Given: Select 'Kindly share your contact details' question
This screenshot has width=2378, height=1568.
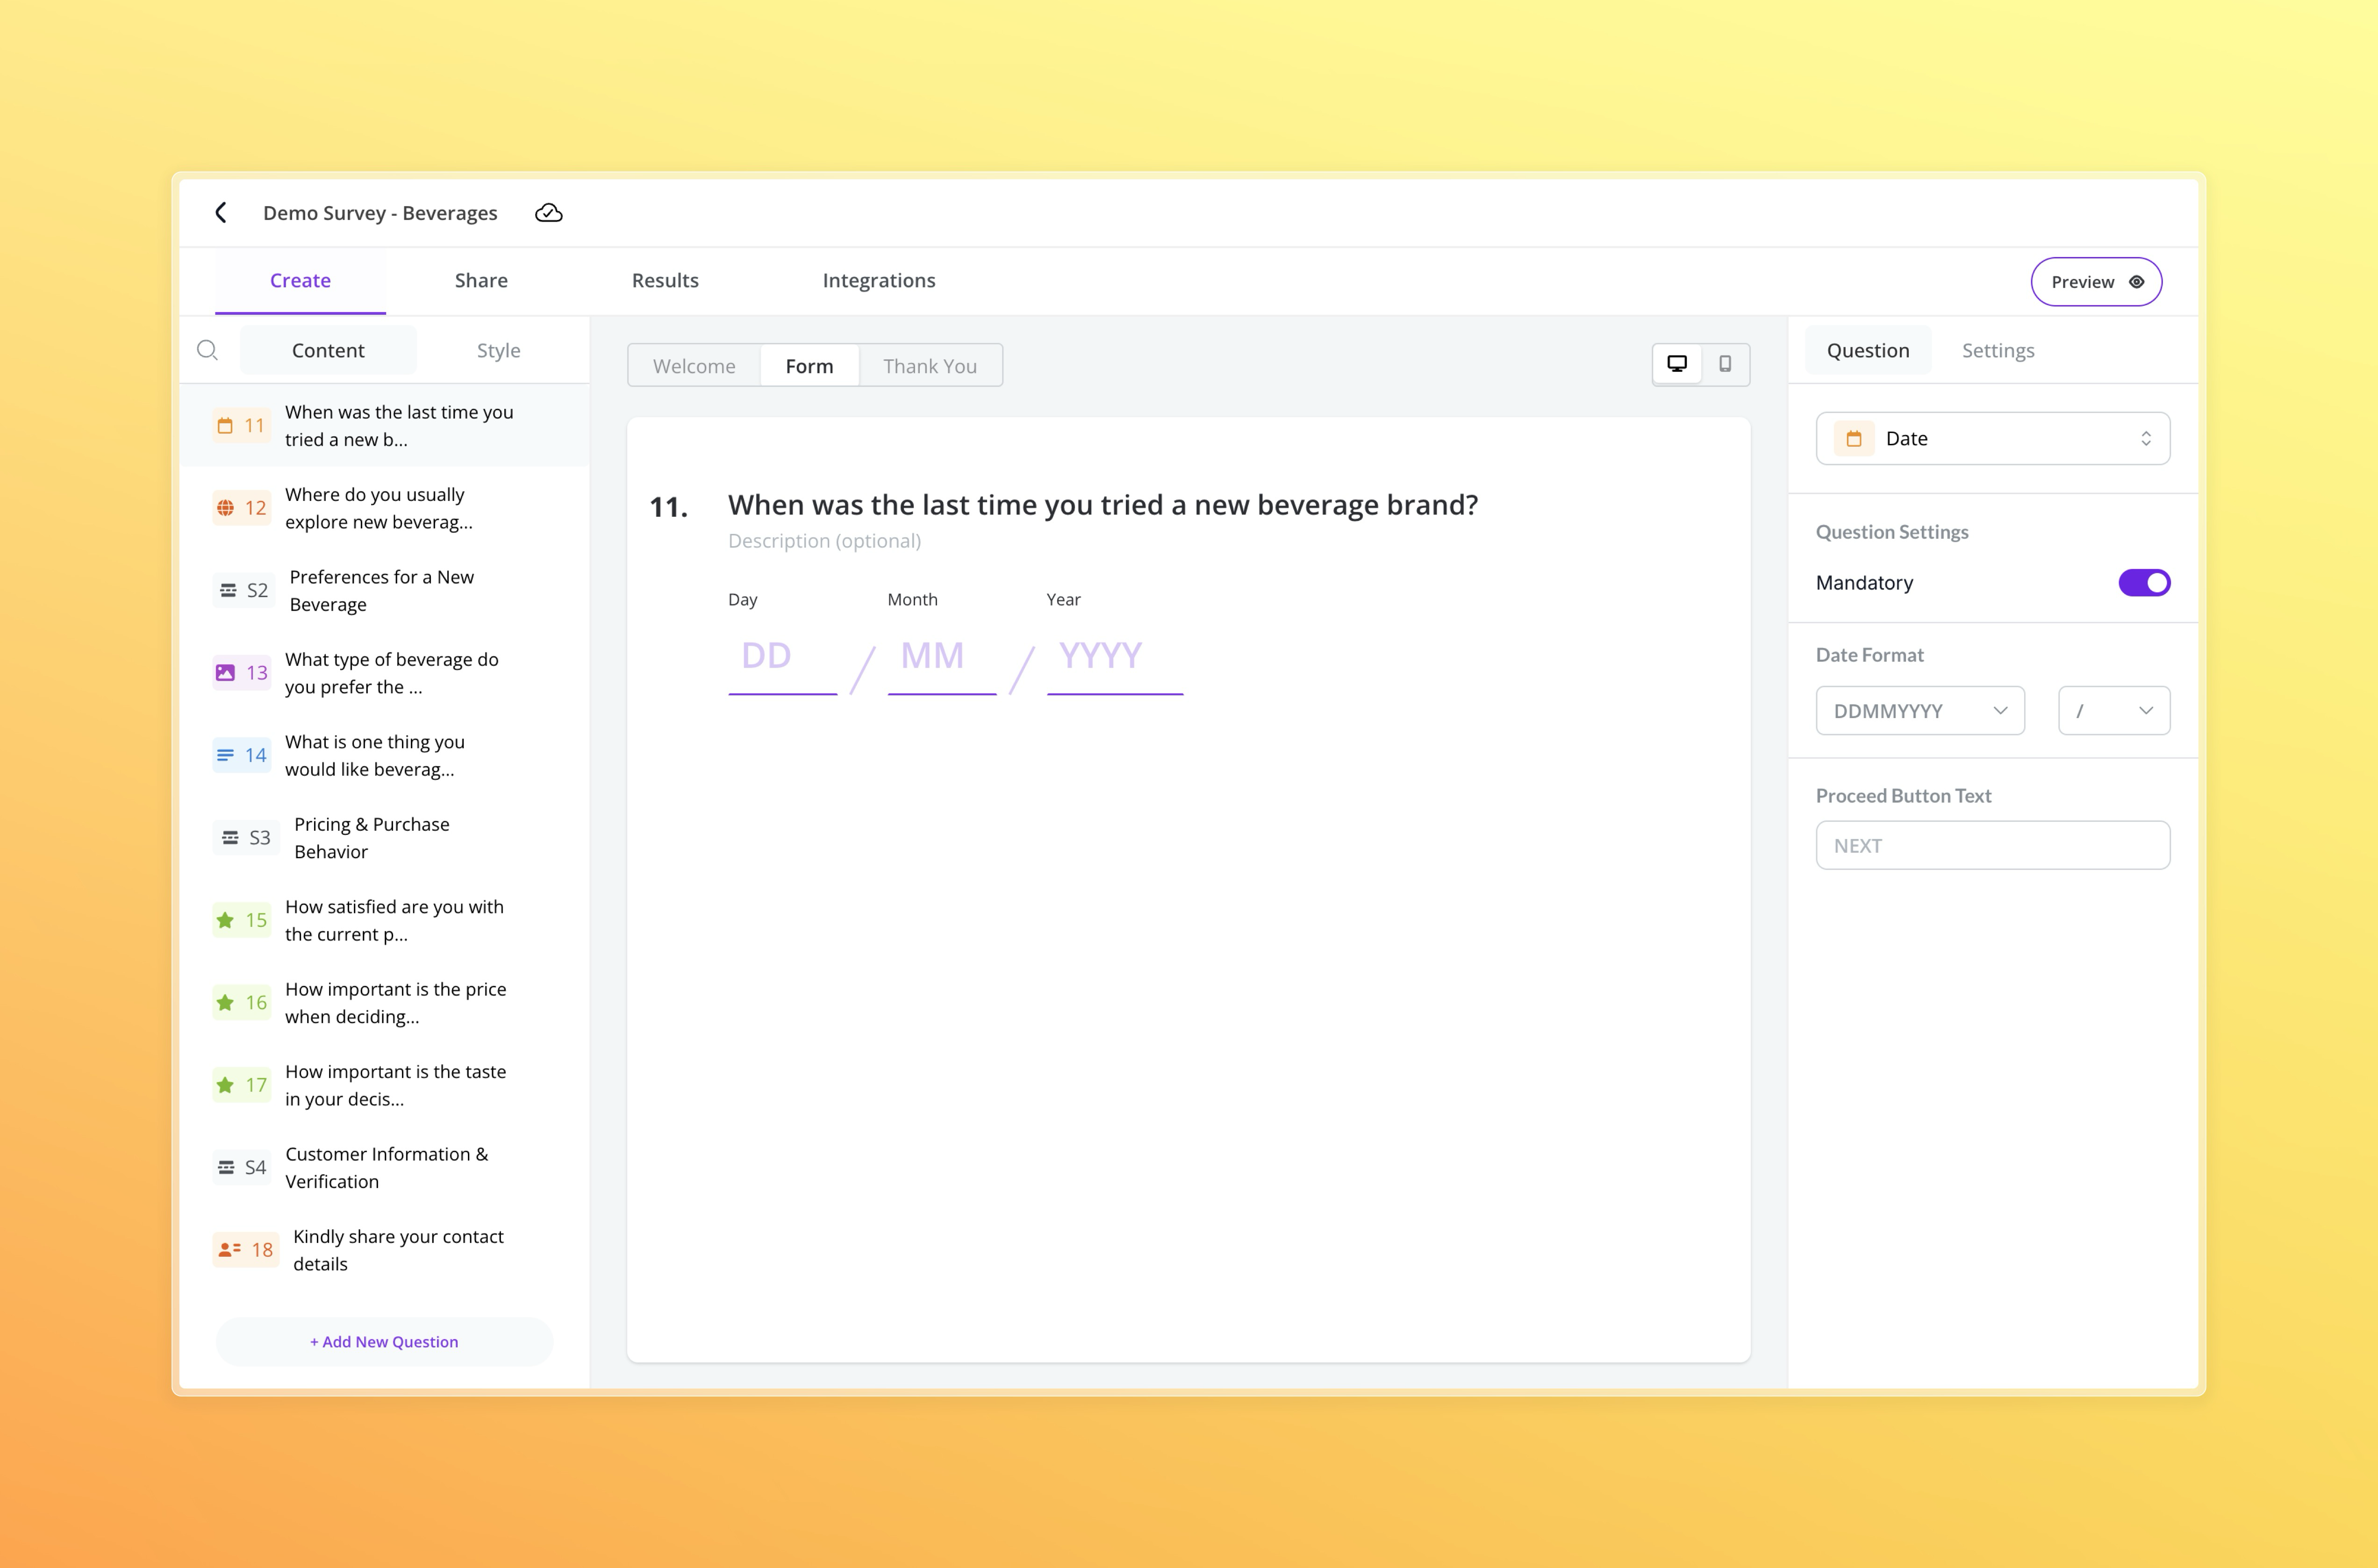Looking at the screenshot, I should pos(384,1250).
